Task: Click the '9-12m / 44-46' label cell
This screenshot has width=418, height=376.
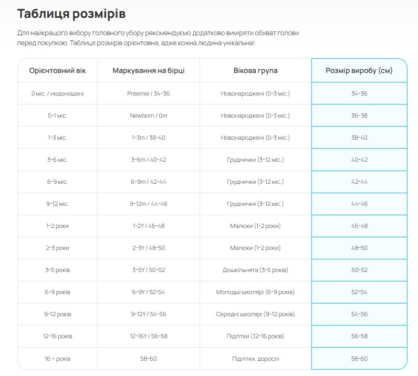Action: coord(149,204)
